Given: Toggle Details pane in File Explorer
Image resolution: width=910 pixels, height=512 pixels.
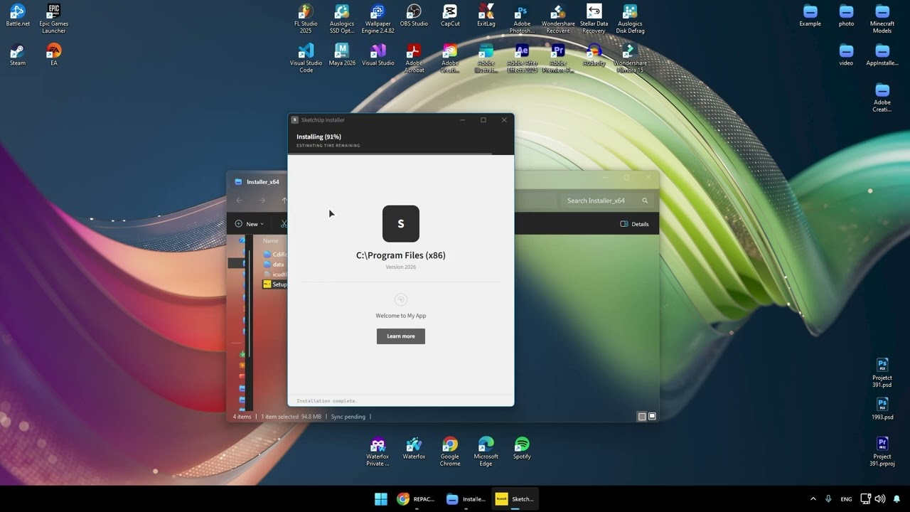Looking at the screenshot, I should pos(634,224).
